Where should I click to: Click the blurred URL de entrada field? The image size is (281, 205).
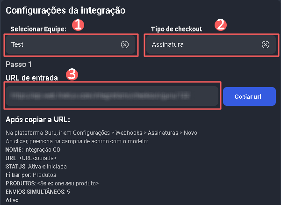(x=112, y=96)
